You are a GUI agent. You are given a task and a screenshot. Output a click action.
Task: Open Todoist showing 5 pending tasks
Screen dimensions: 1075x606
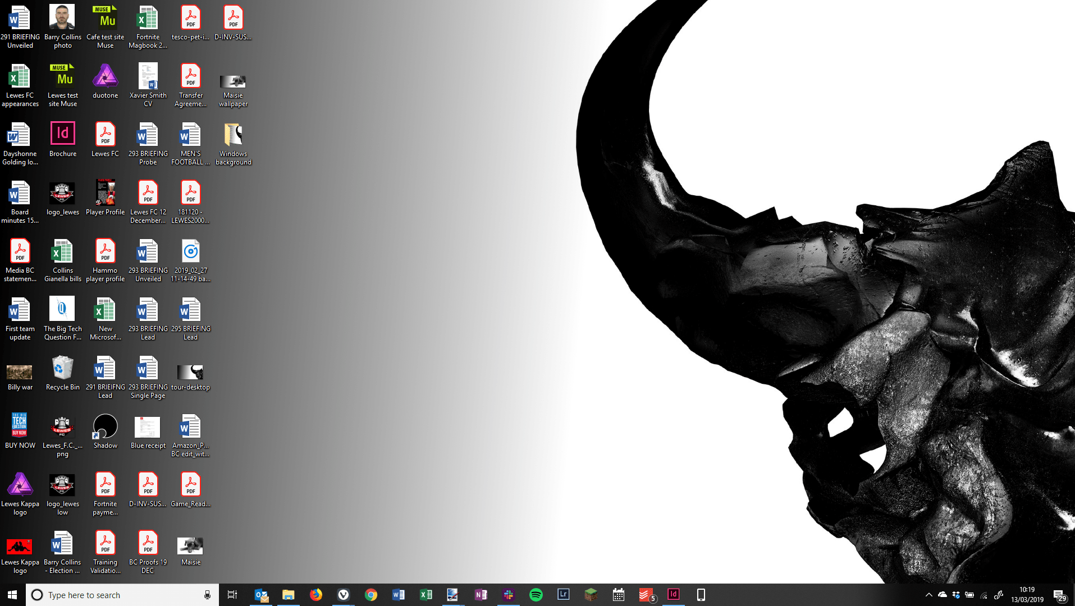point(646,594)
